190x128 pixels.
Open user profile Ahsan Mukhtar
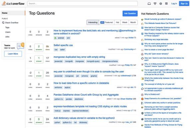126,99
